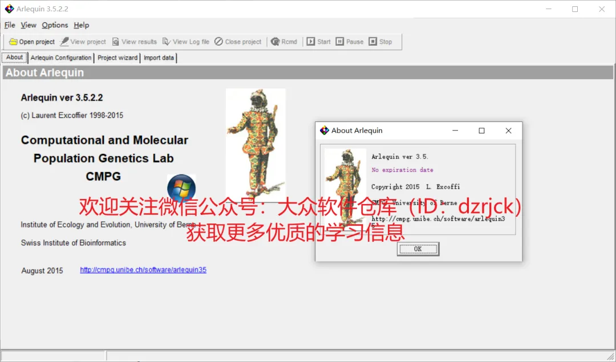Click OK in the About Arlequin dialog
Viewport: 616px width, 362px height.
(x=418, y=249)
